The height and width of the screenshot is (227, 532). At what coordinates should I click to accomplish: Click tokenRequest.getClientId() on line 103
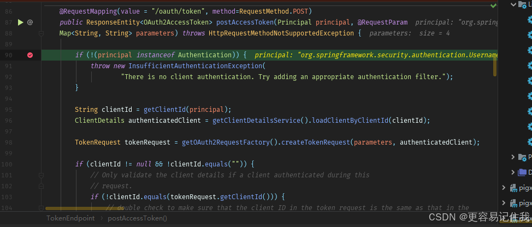224,197
